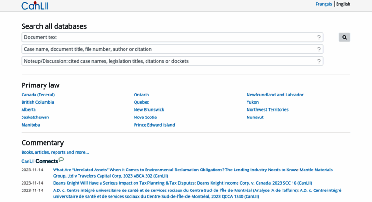Click the Commentary heading
The image size is (372, 202).
click(x=43, y=143)
